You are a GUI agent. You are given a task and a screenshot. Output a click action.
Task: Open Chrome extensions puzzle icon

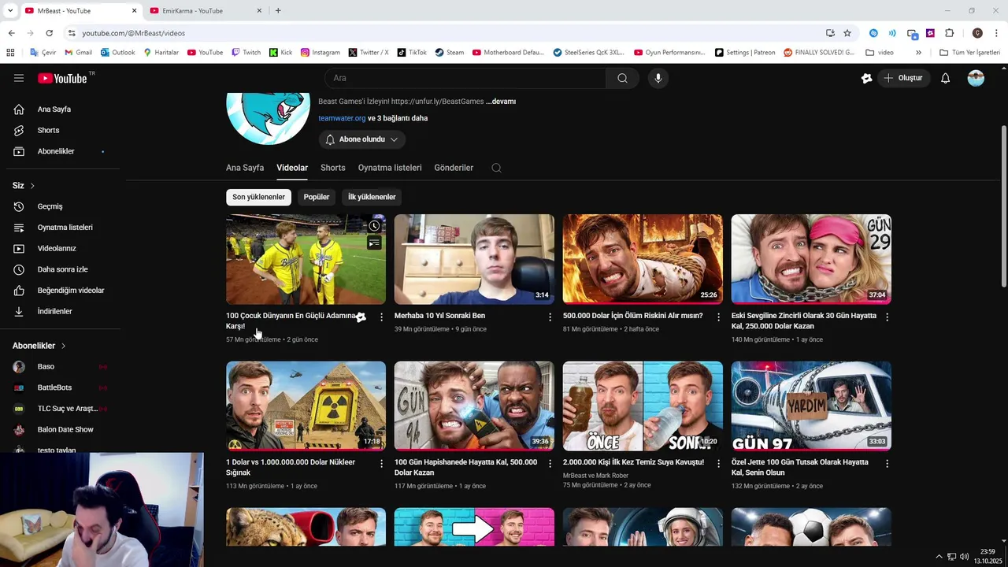click(949, 33)
